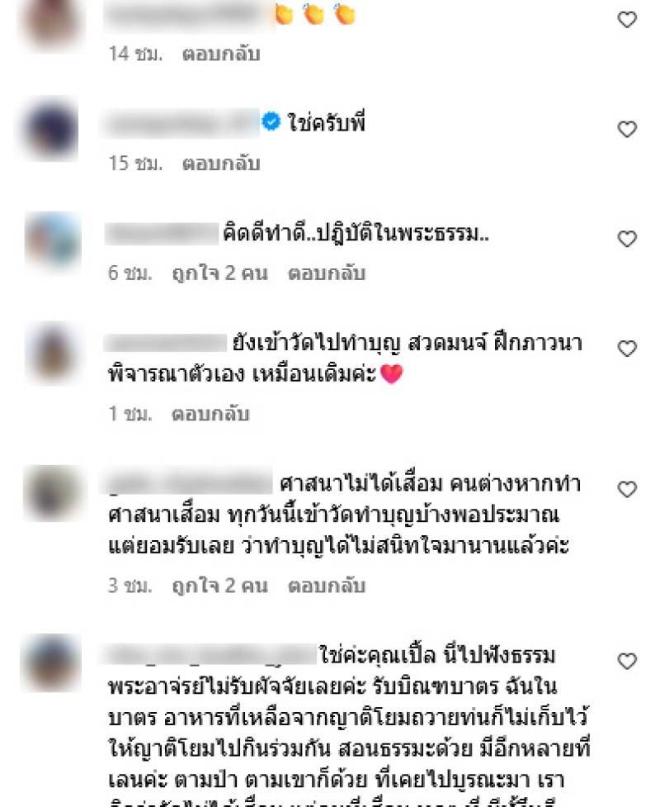Reply to the 3 ชม. comment
Image resolution: width=660 pixels, height=807 pixels.
click(327, 585)
